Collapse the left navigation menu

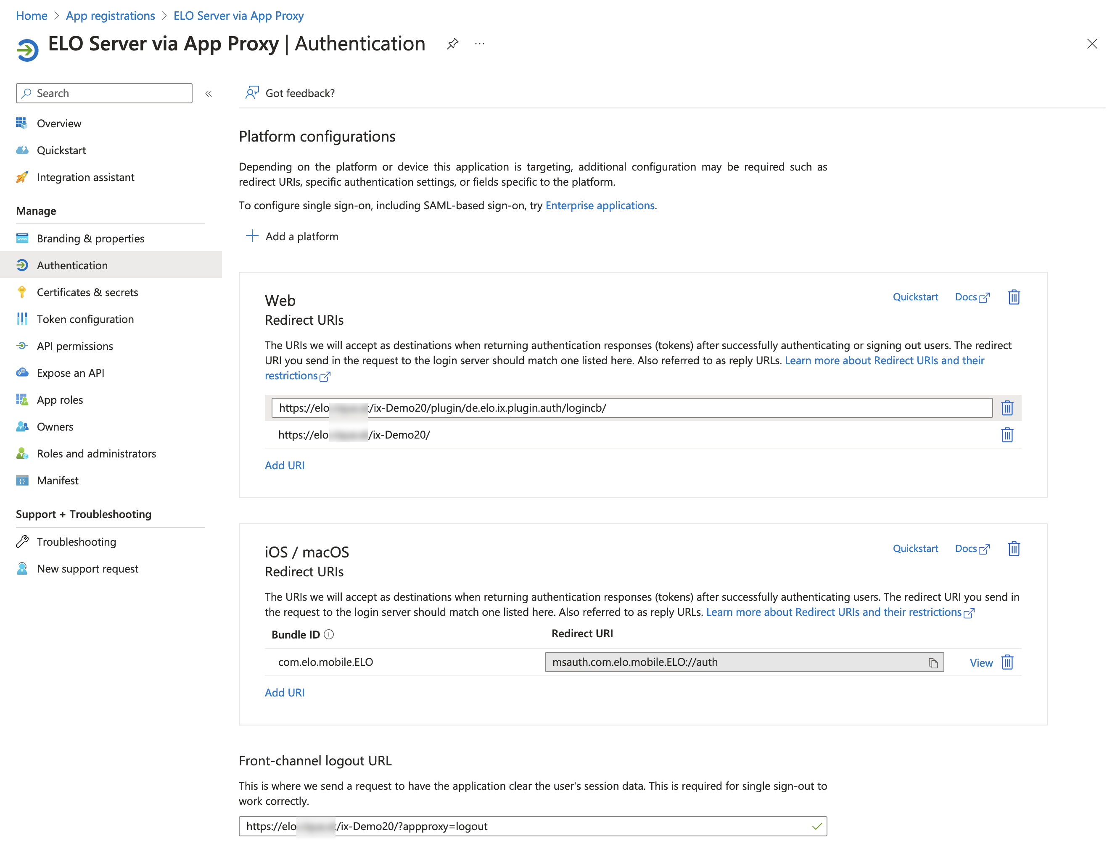208,94
